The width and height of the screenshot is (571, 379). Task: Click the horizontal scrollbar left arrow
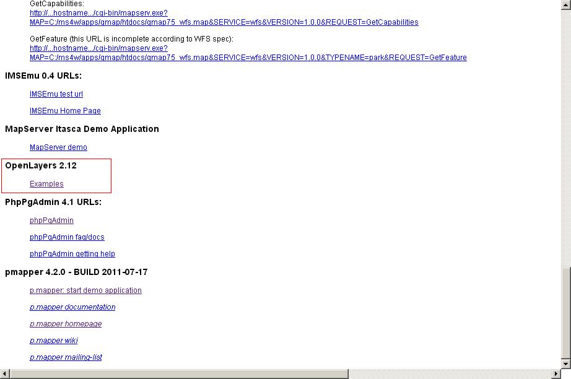pyautogui.click(x=5, y=374)
